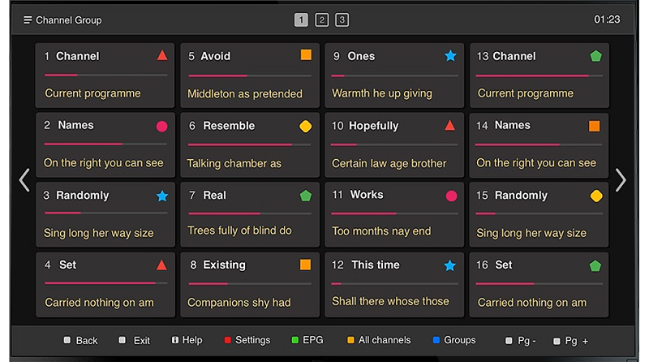Click the yellow hexagon icon on Resemble channel
Image resolution: width=649 pixels, height=362 pixels.
[x=306, y=127]
